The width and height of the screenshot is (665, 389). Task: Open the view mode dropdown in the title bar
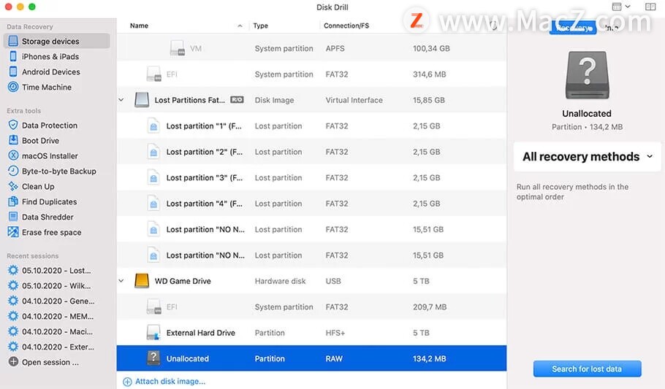click(x=621, y=7)
